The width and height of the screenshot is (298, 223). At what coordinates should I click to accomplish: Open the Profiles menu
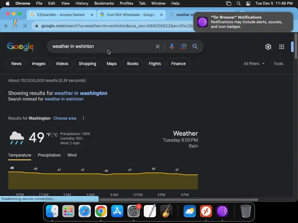click(126, 3)
